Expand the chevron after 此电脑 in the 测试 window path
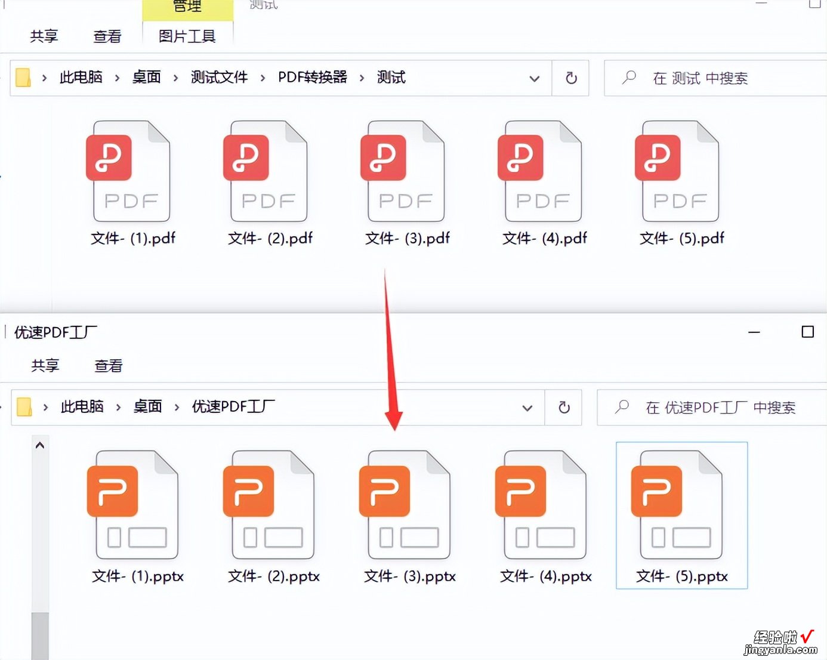Screen dimensions: 827x660 (x=117, y=78)
